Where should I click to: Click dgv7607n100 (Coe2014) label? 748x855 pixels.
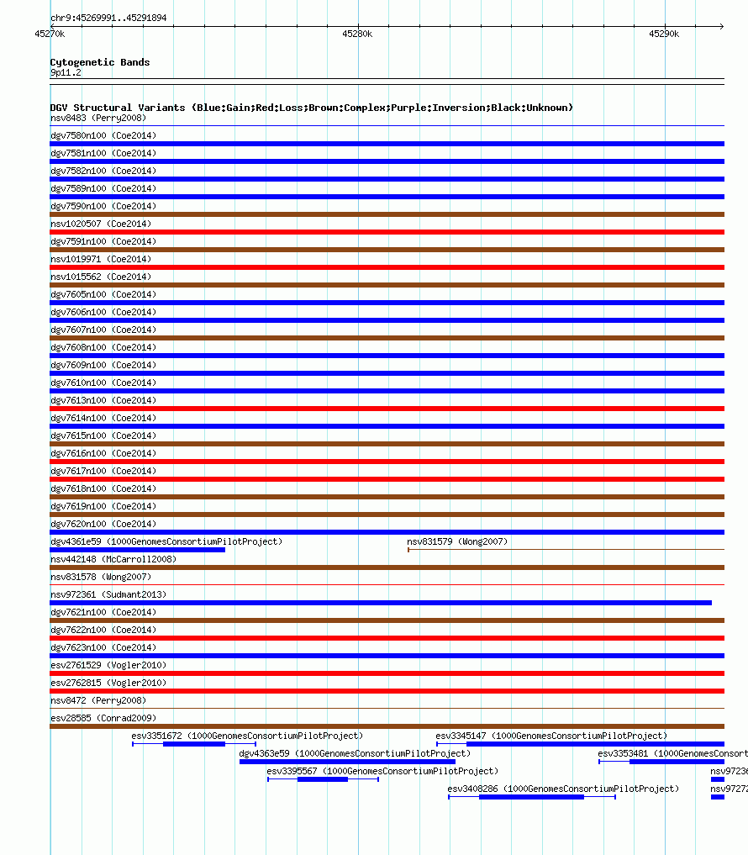103,330
